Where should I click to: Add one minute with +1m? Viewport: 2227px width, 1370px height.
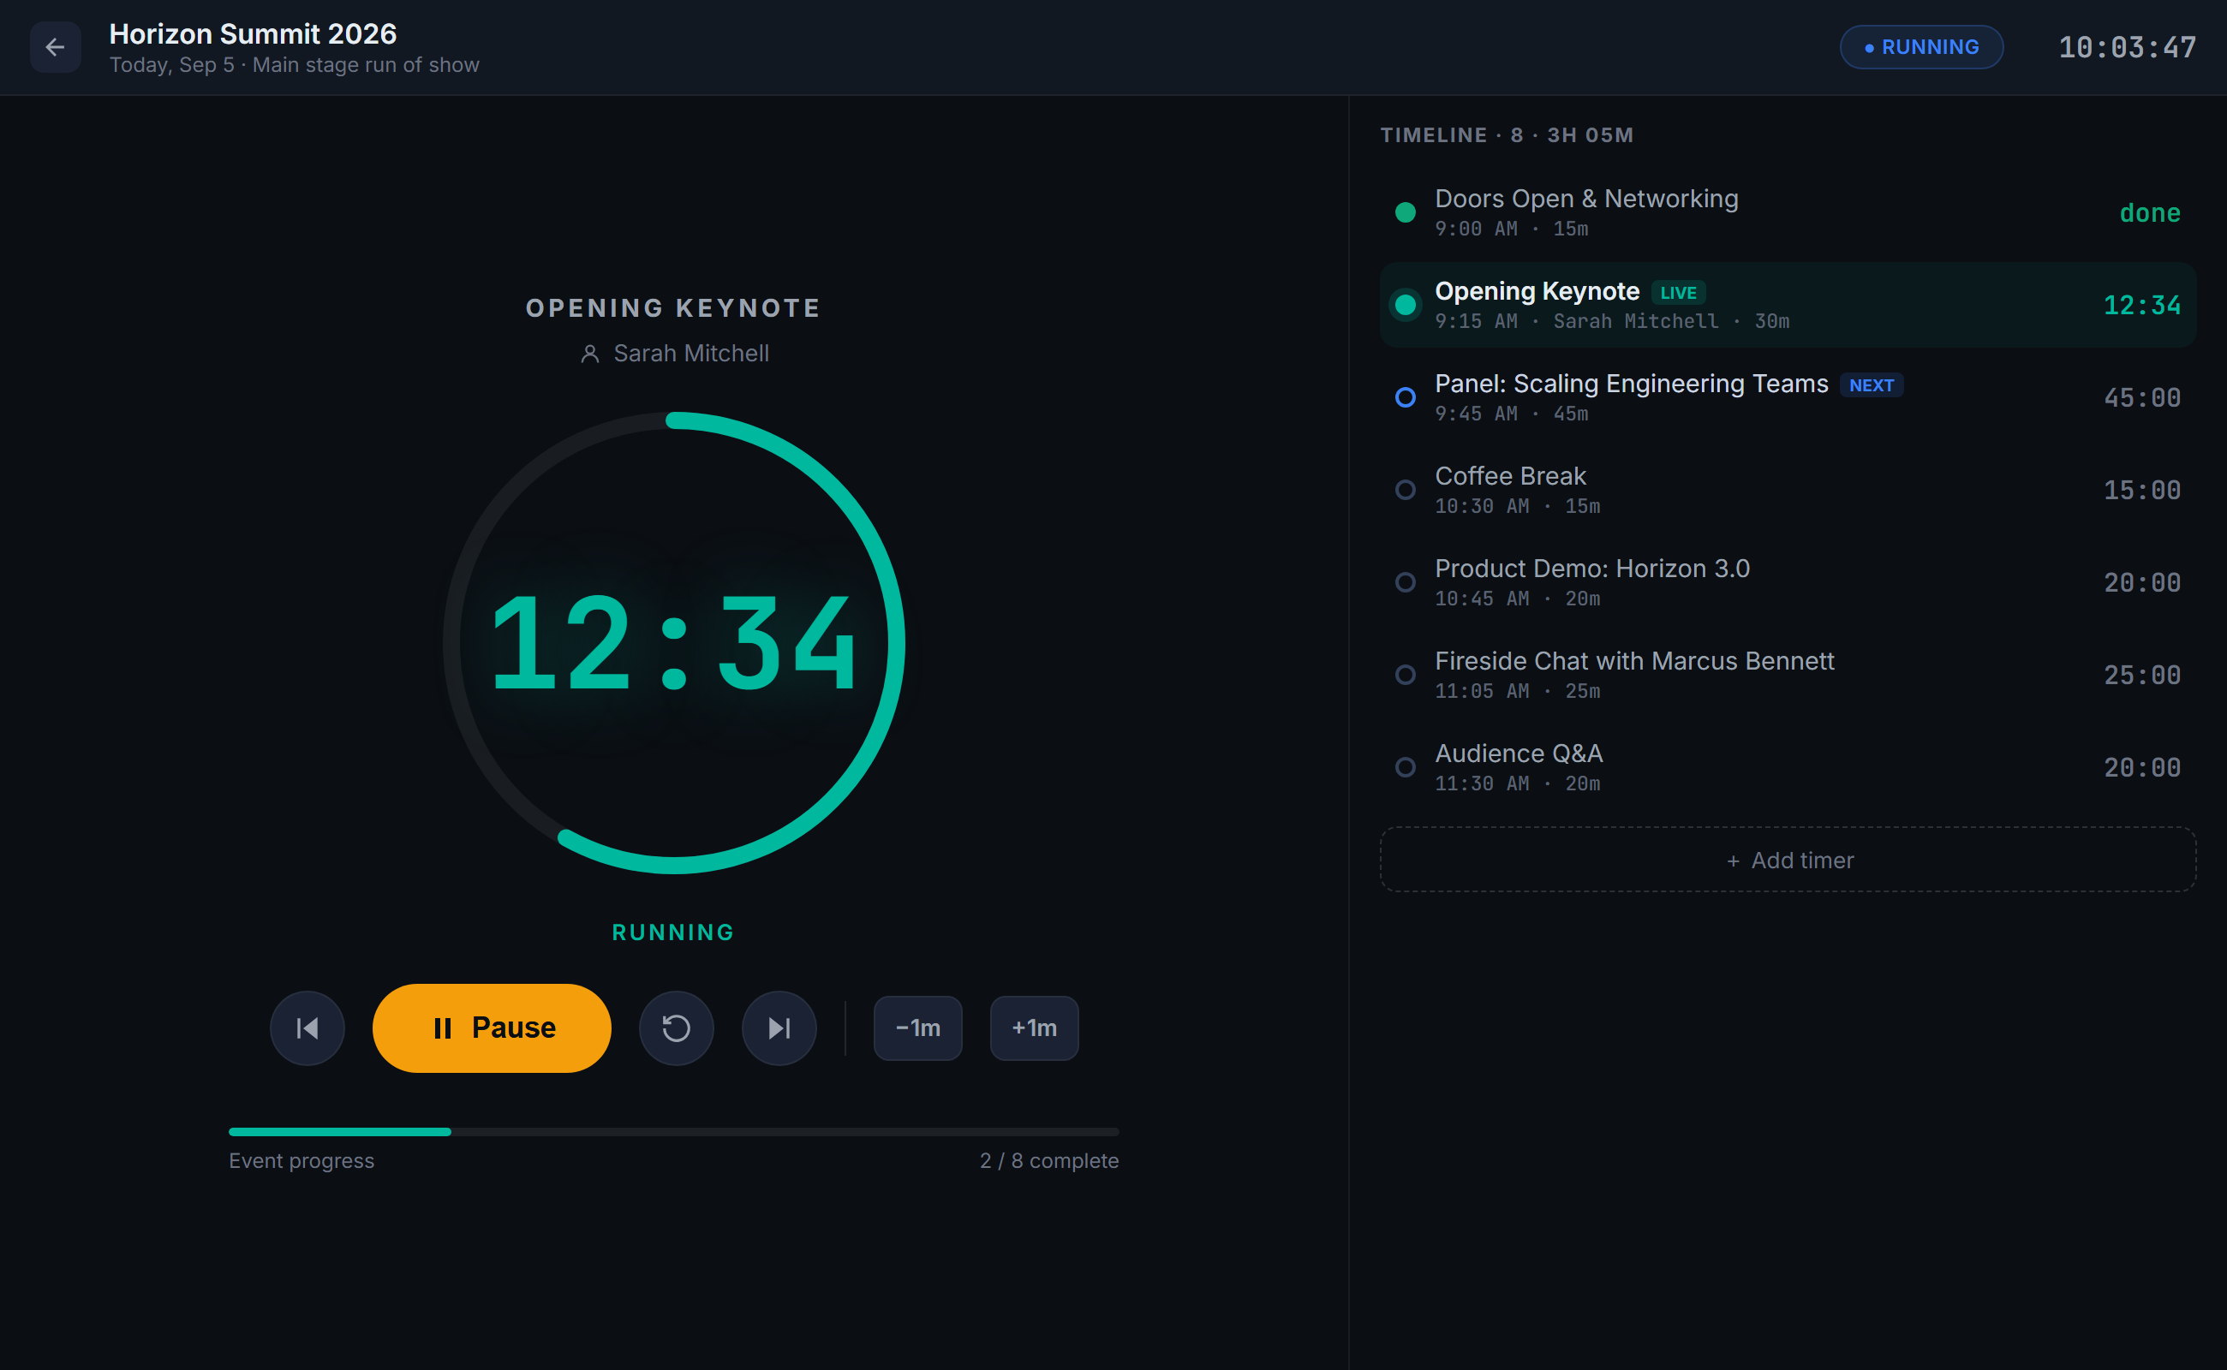coord(1034,1028)
